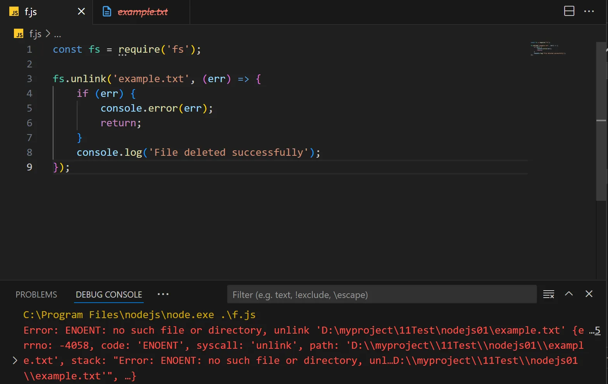Click the fs.unlink call on line 3
The width and height of the screenshot is (608, 384).
[79, 79]
